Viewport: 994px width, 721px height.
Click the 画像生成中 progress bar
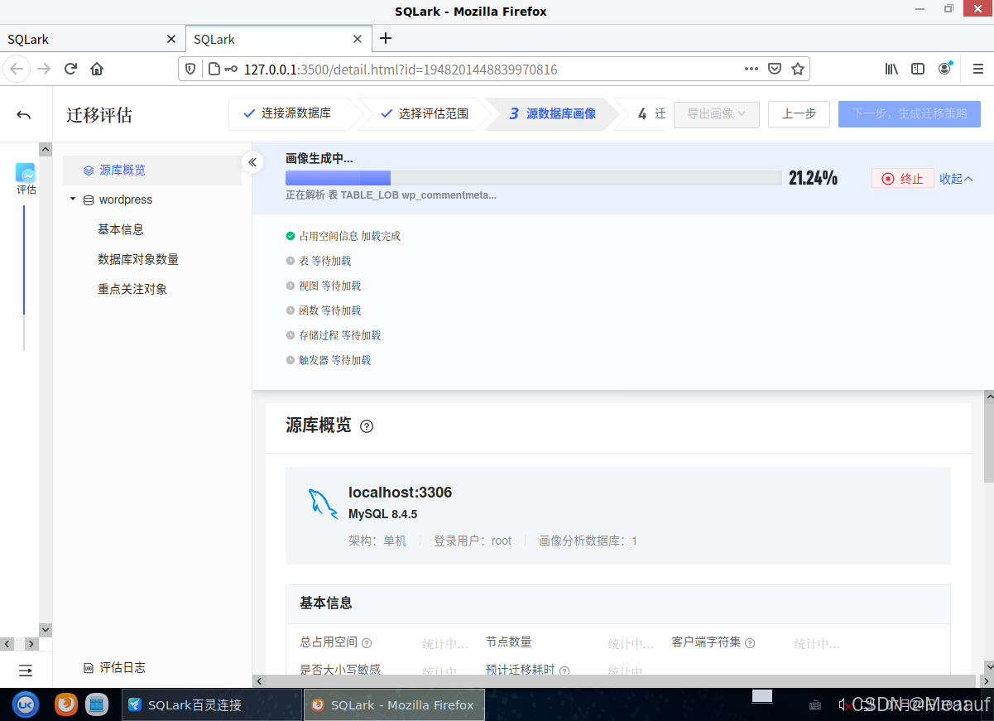[x=533, y=178]
